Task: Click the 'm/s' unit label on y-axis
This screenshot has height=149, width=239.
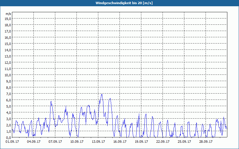Action: point(8,14)
